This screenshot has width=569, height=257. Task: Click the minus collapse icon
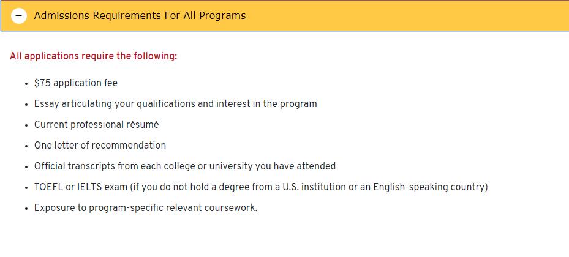pos(19,16)
